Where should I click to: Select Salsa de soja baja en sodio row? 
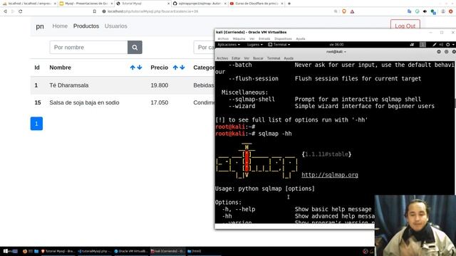[x=122, y=102]
